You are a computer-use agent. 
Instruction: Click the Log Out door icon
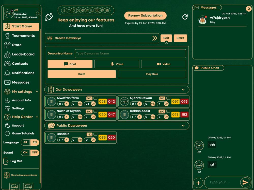click(6, 161)
